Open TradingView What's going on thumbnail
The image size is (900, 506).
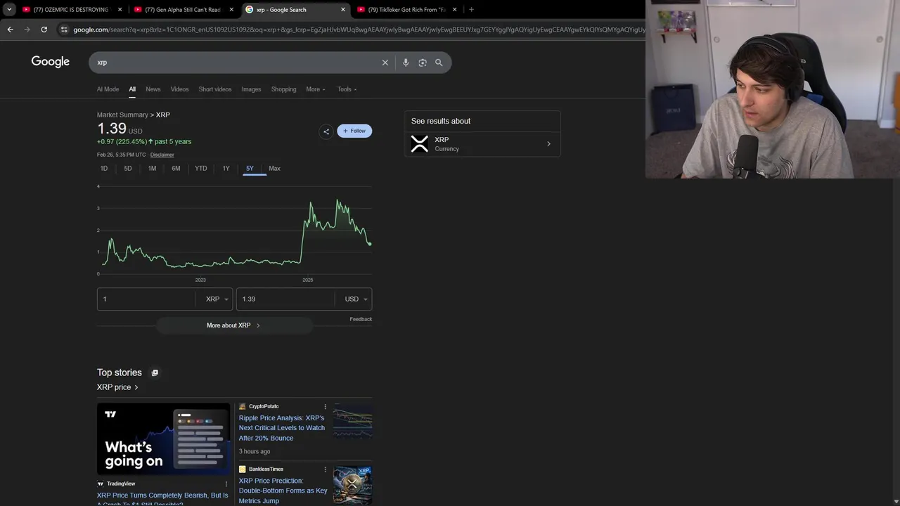tap(164, 440)
